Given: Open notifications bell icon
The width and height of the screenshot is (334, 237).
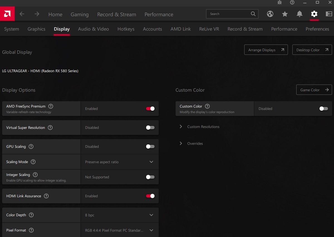Looking at the screenshot, I should pos(299,14).
